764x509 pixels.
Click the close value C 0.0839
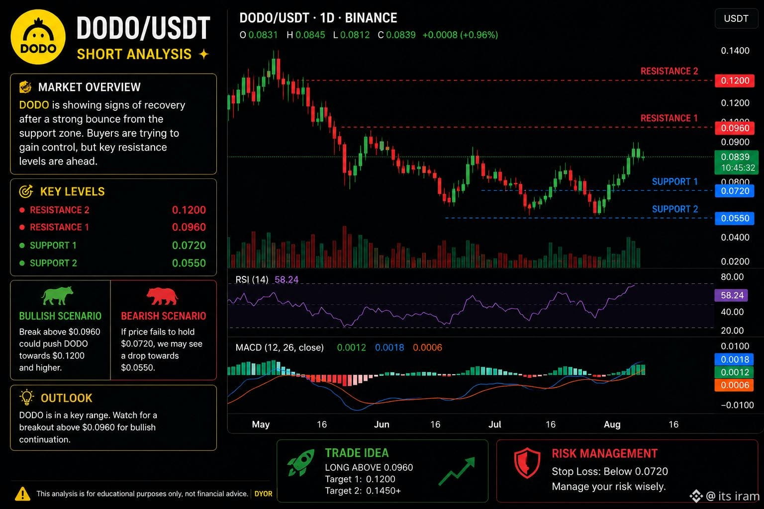click(x=396, y=35)
